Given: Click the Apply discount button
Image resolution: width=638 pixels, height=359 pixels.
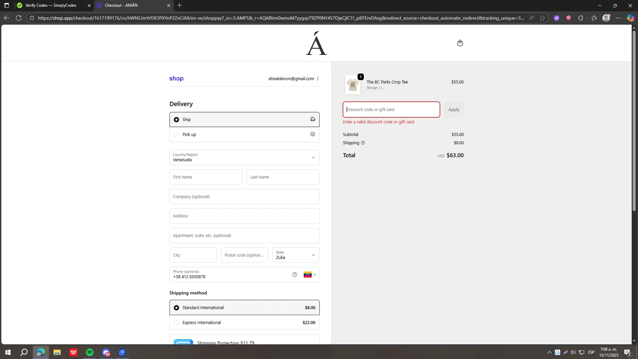Looking at the screenshot, I should (454, 110).
